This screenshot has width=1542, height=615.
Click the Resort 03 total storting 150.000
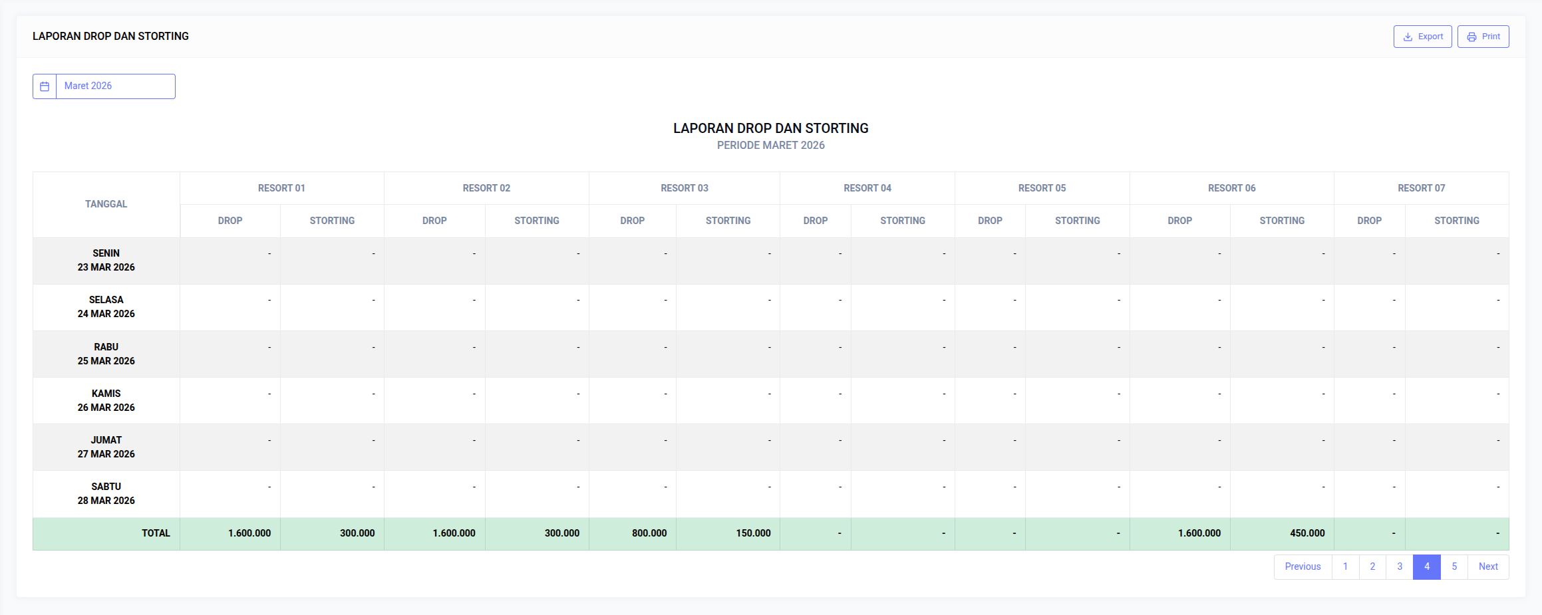click(753, 533)
